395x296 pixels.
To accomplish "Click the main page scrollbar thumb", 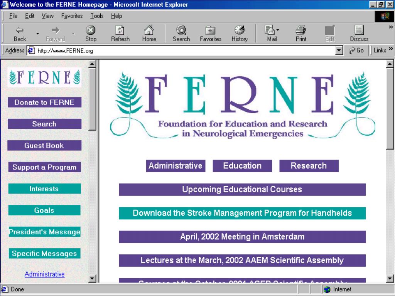I will 390,108.
